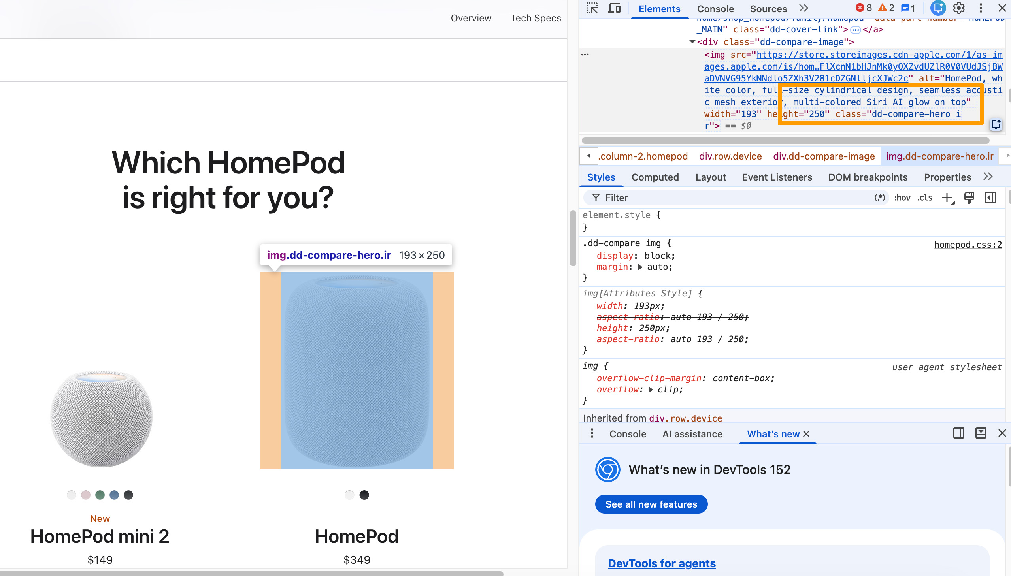Select .column-2.homepod breadcrumb
This screenshot has width=1011, height=576.
pos(644,156)
